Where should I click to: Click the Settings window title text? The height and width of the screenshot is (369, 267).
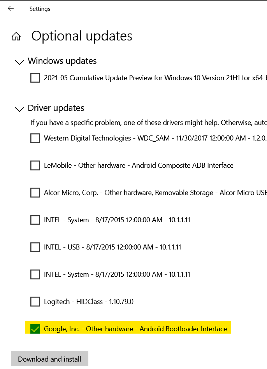(40, 9)
